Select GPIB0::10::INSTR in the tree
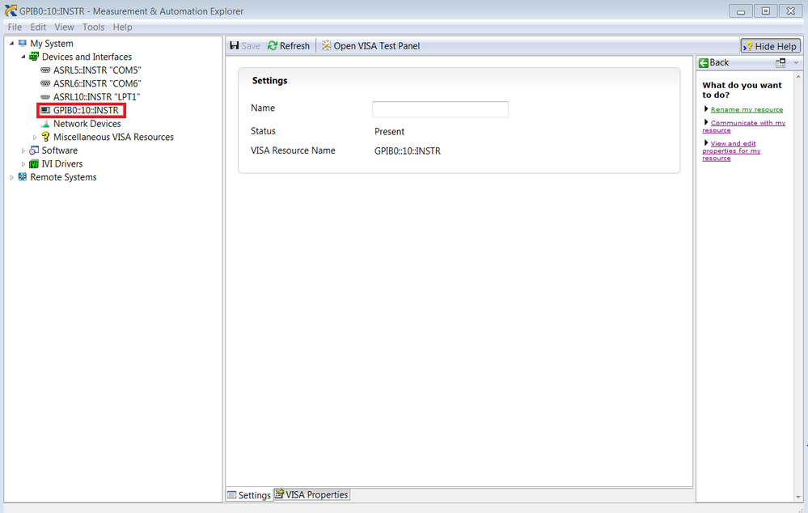Image resolution: width=808 pixels, height=513 pixels. point(86,110)
